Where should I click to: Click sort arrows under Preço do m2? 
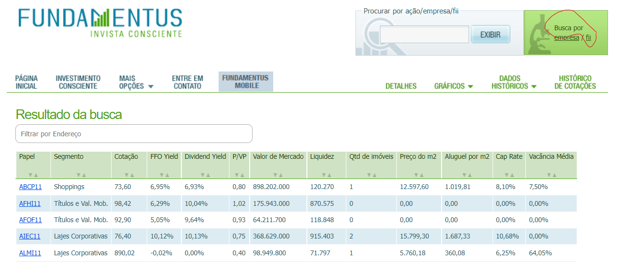click(x=419, y=175)
